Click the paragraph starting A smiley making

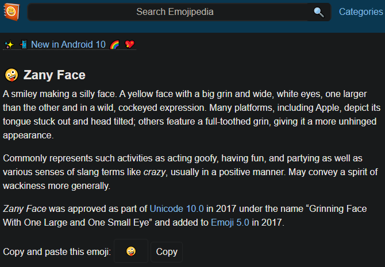[190, 114]
